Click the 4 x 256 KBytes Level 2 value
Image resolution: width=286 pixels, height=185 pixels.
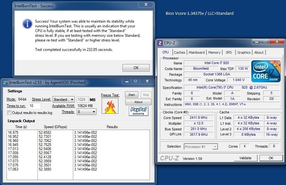click(248, 129)
